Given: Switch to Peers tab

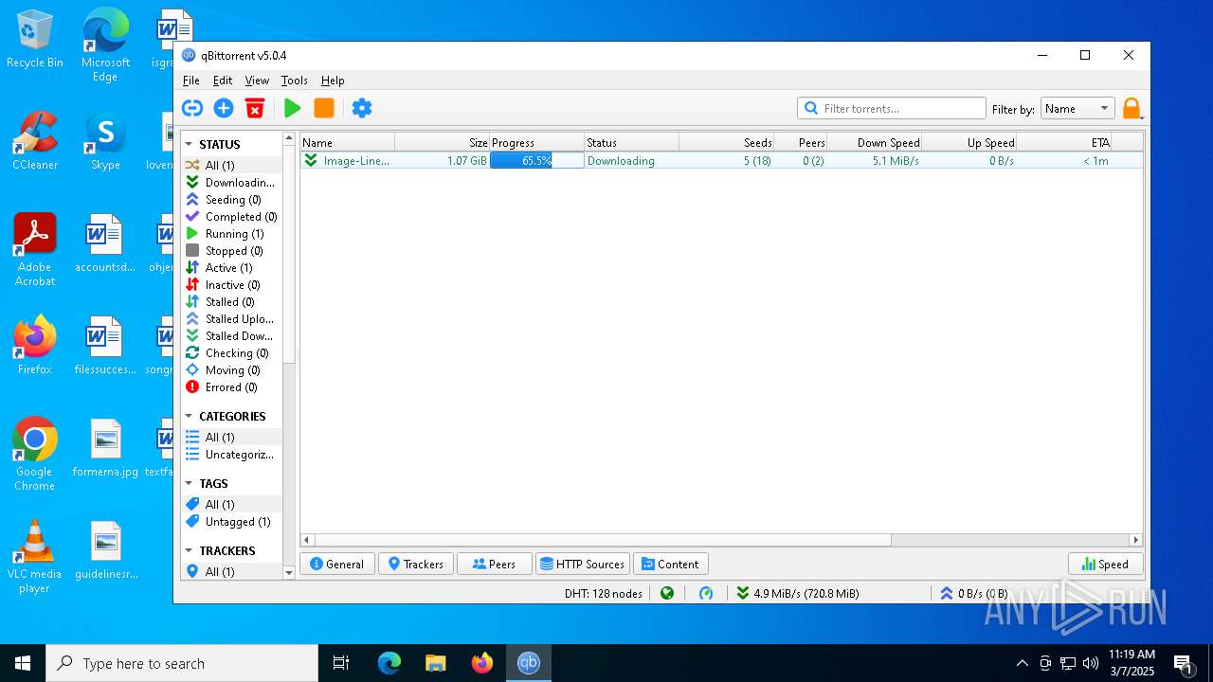Looking at the screenshot, I should coord(494,564).
